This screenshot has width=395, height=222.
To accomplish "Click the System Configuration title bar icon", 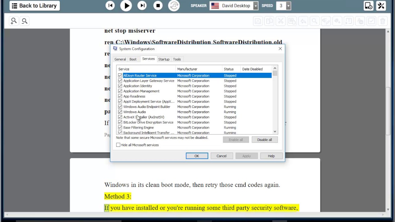I will tap(115, 49).
